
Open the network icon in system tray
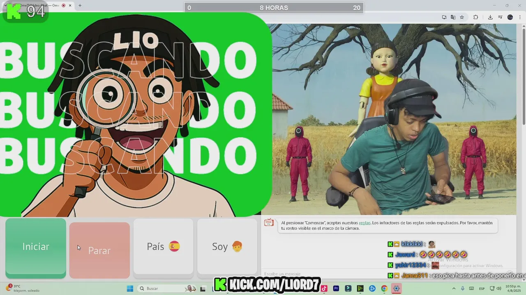pos(492,288)
